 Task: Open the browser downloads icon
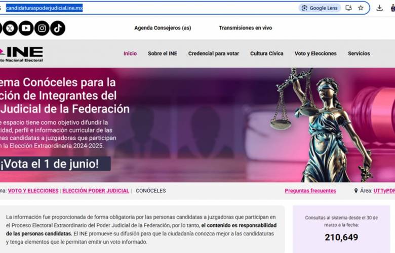379,8
